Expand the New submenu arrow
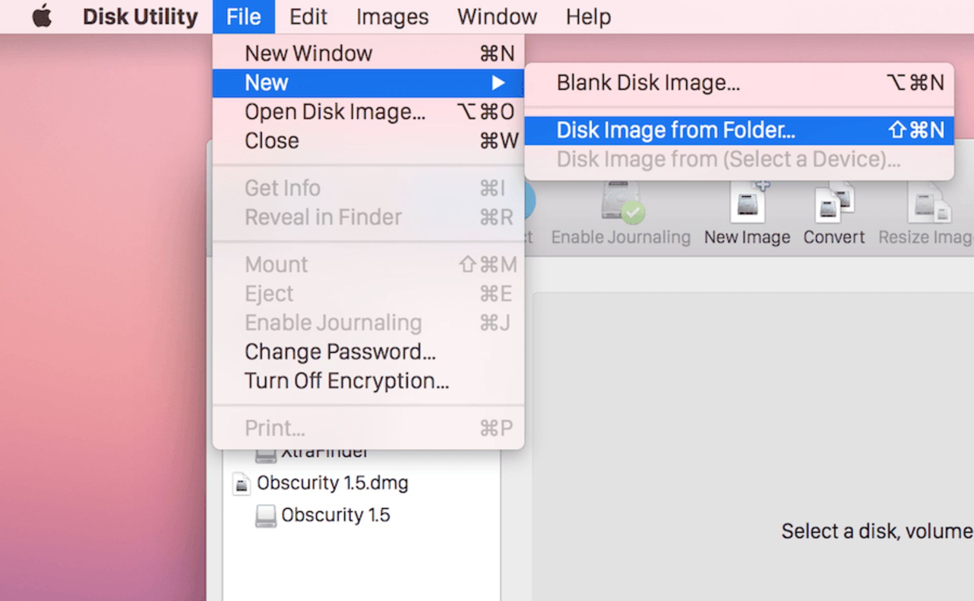Image resolution: width=974 pixels, height=601 pixels. 498,83
